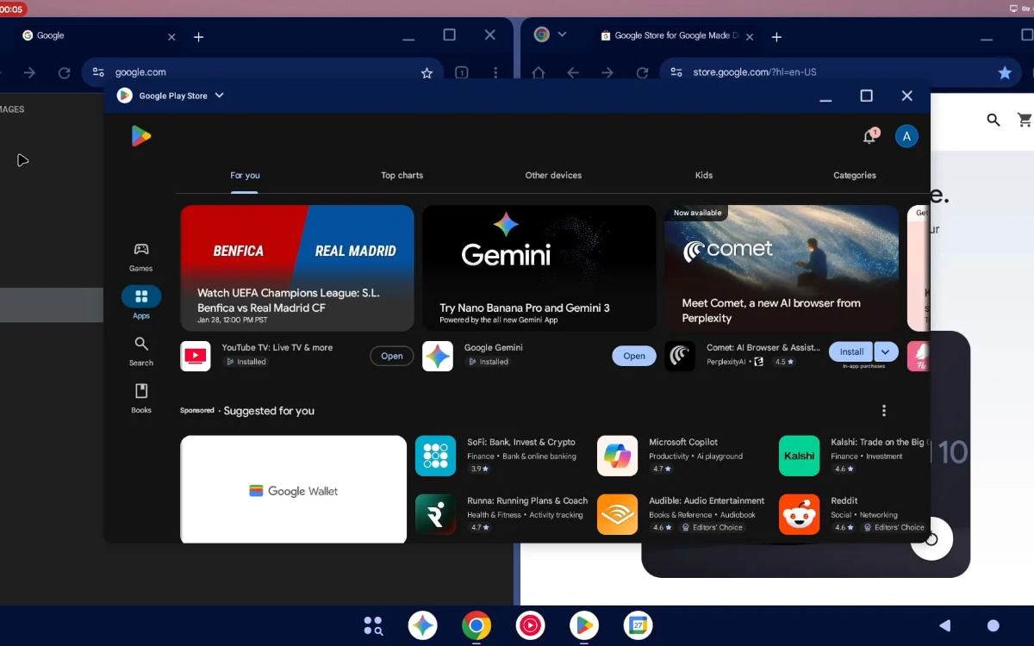Install the Comet AI Browser app
Viewport: 1034px width, 646px height.
[x=850, y=351]
